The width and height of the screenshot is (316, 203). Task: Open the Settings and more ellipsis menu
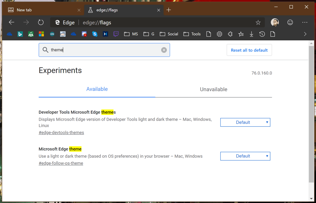tap(305, 22)
